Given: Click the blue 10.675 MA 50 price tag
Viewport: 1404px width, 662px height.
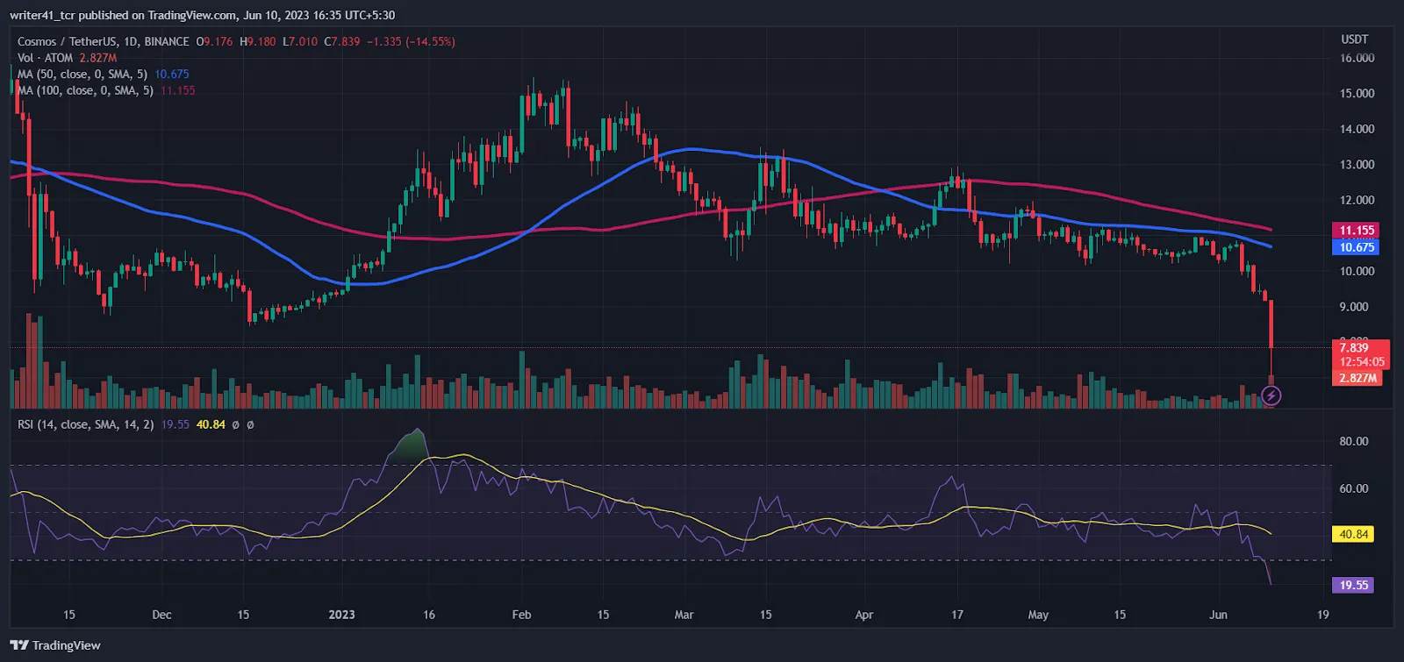Looking at the screenshot, I should tap(1357, 247).
